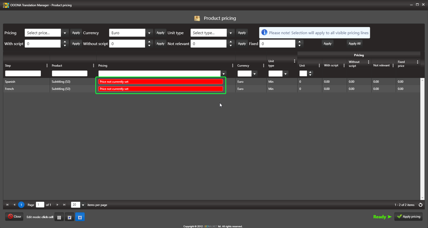This screenshot has height=228, width=428.
Task: Expand the Unit type 'Select type...' dropdown
Action: click(x=231, y=33)
